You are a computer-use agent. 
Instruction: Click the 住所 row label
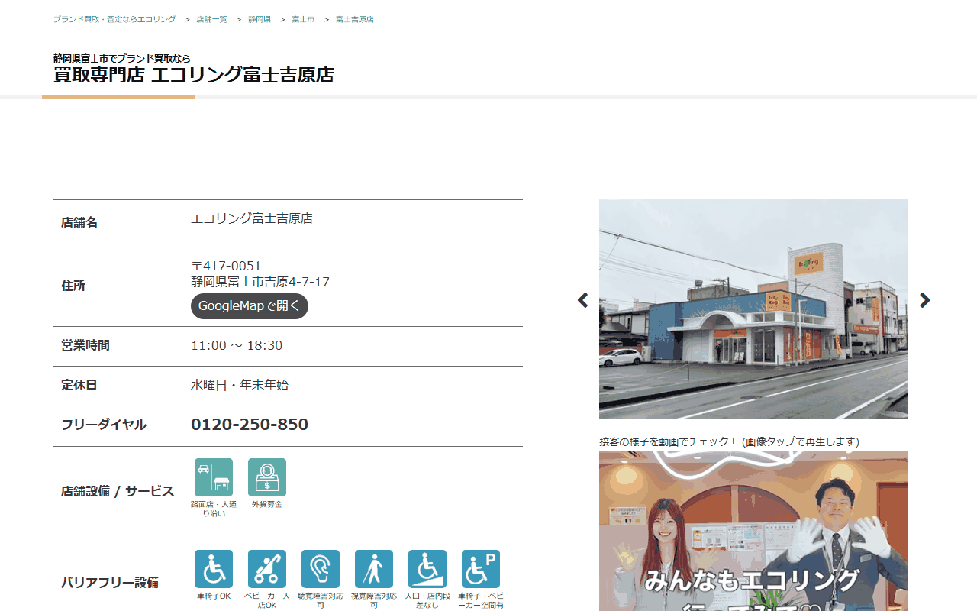(x=73, y=286)
